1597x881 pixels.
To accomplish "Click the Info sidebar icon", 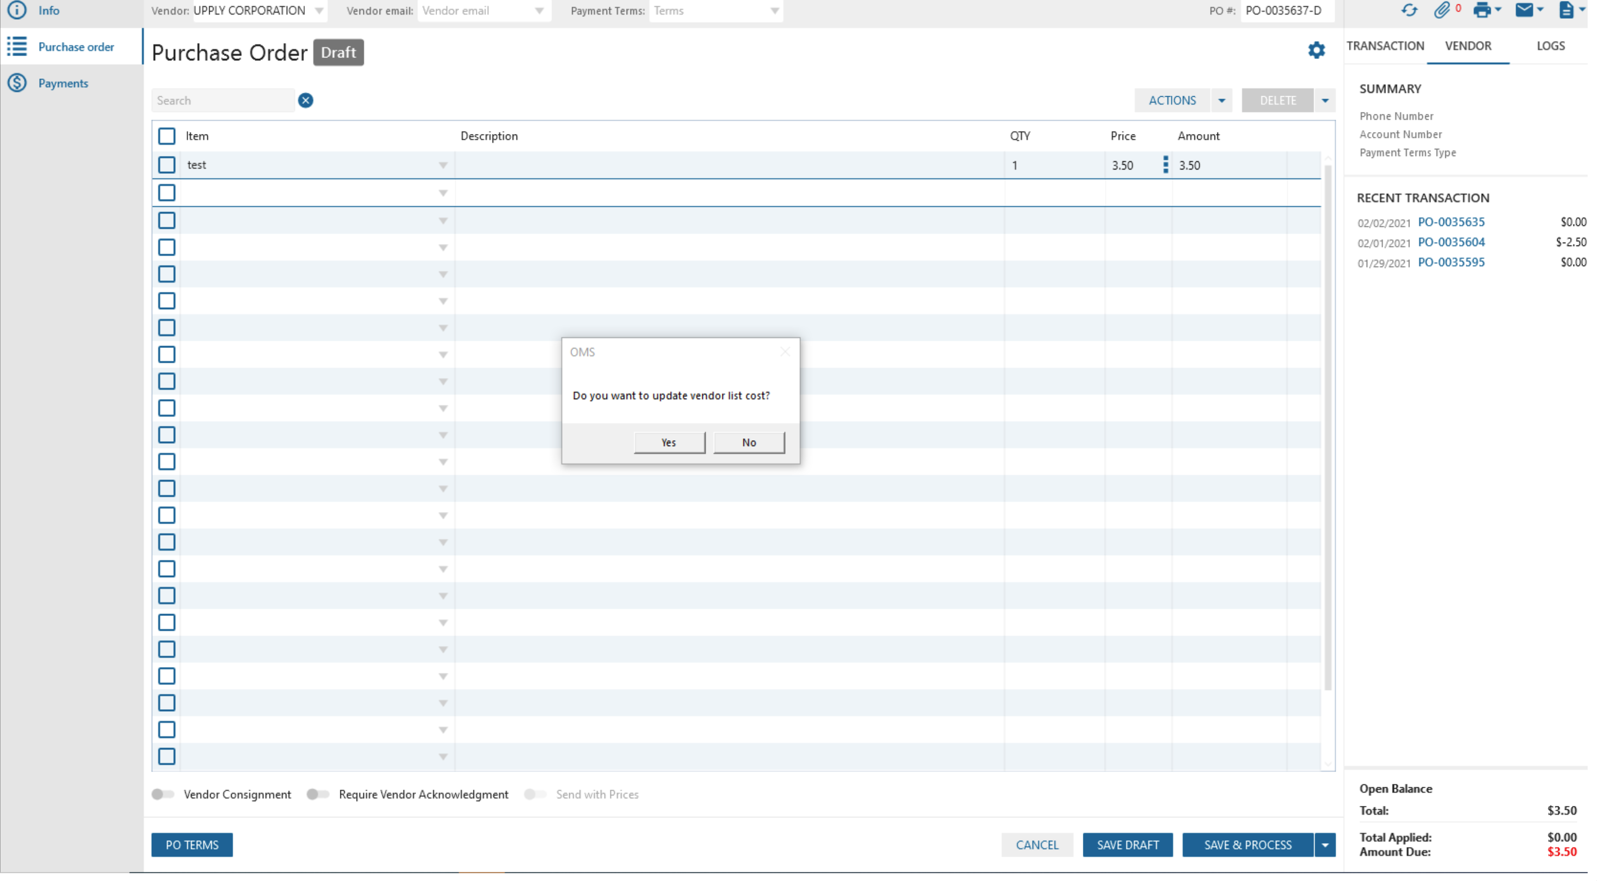I will point(17,10).
